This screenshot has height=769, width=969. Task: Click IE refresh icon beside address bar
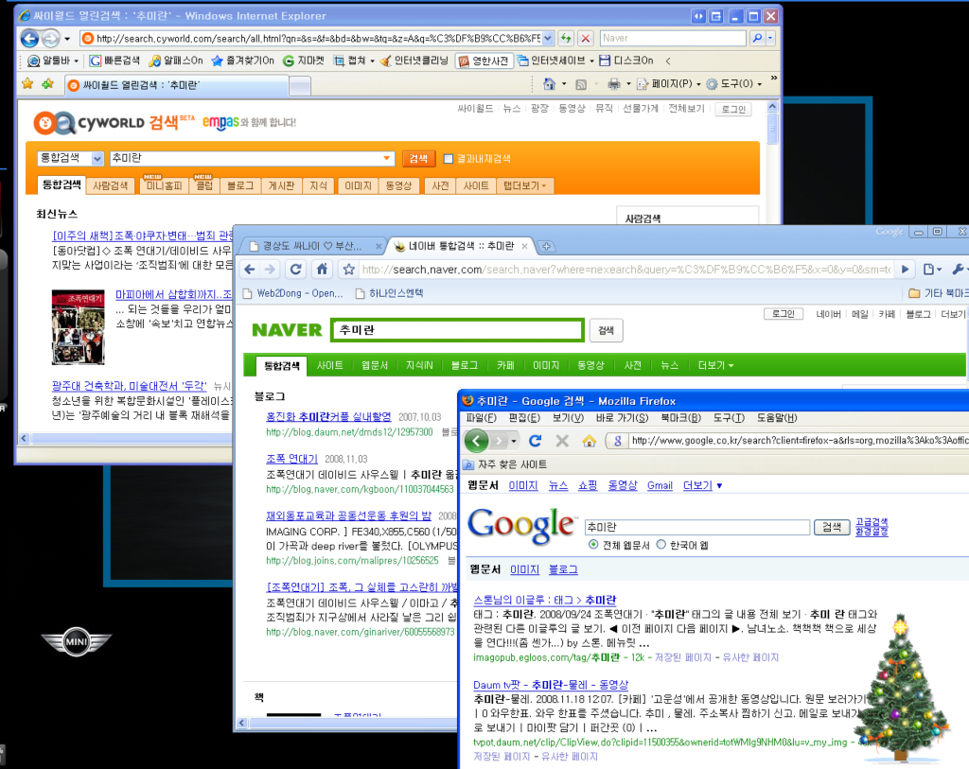[566, 38]
